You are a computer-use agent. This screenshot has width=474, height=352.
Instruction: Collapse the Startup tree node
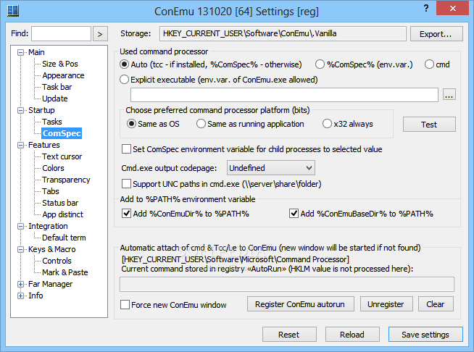pos(20,111)
